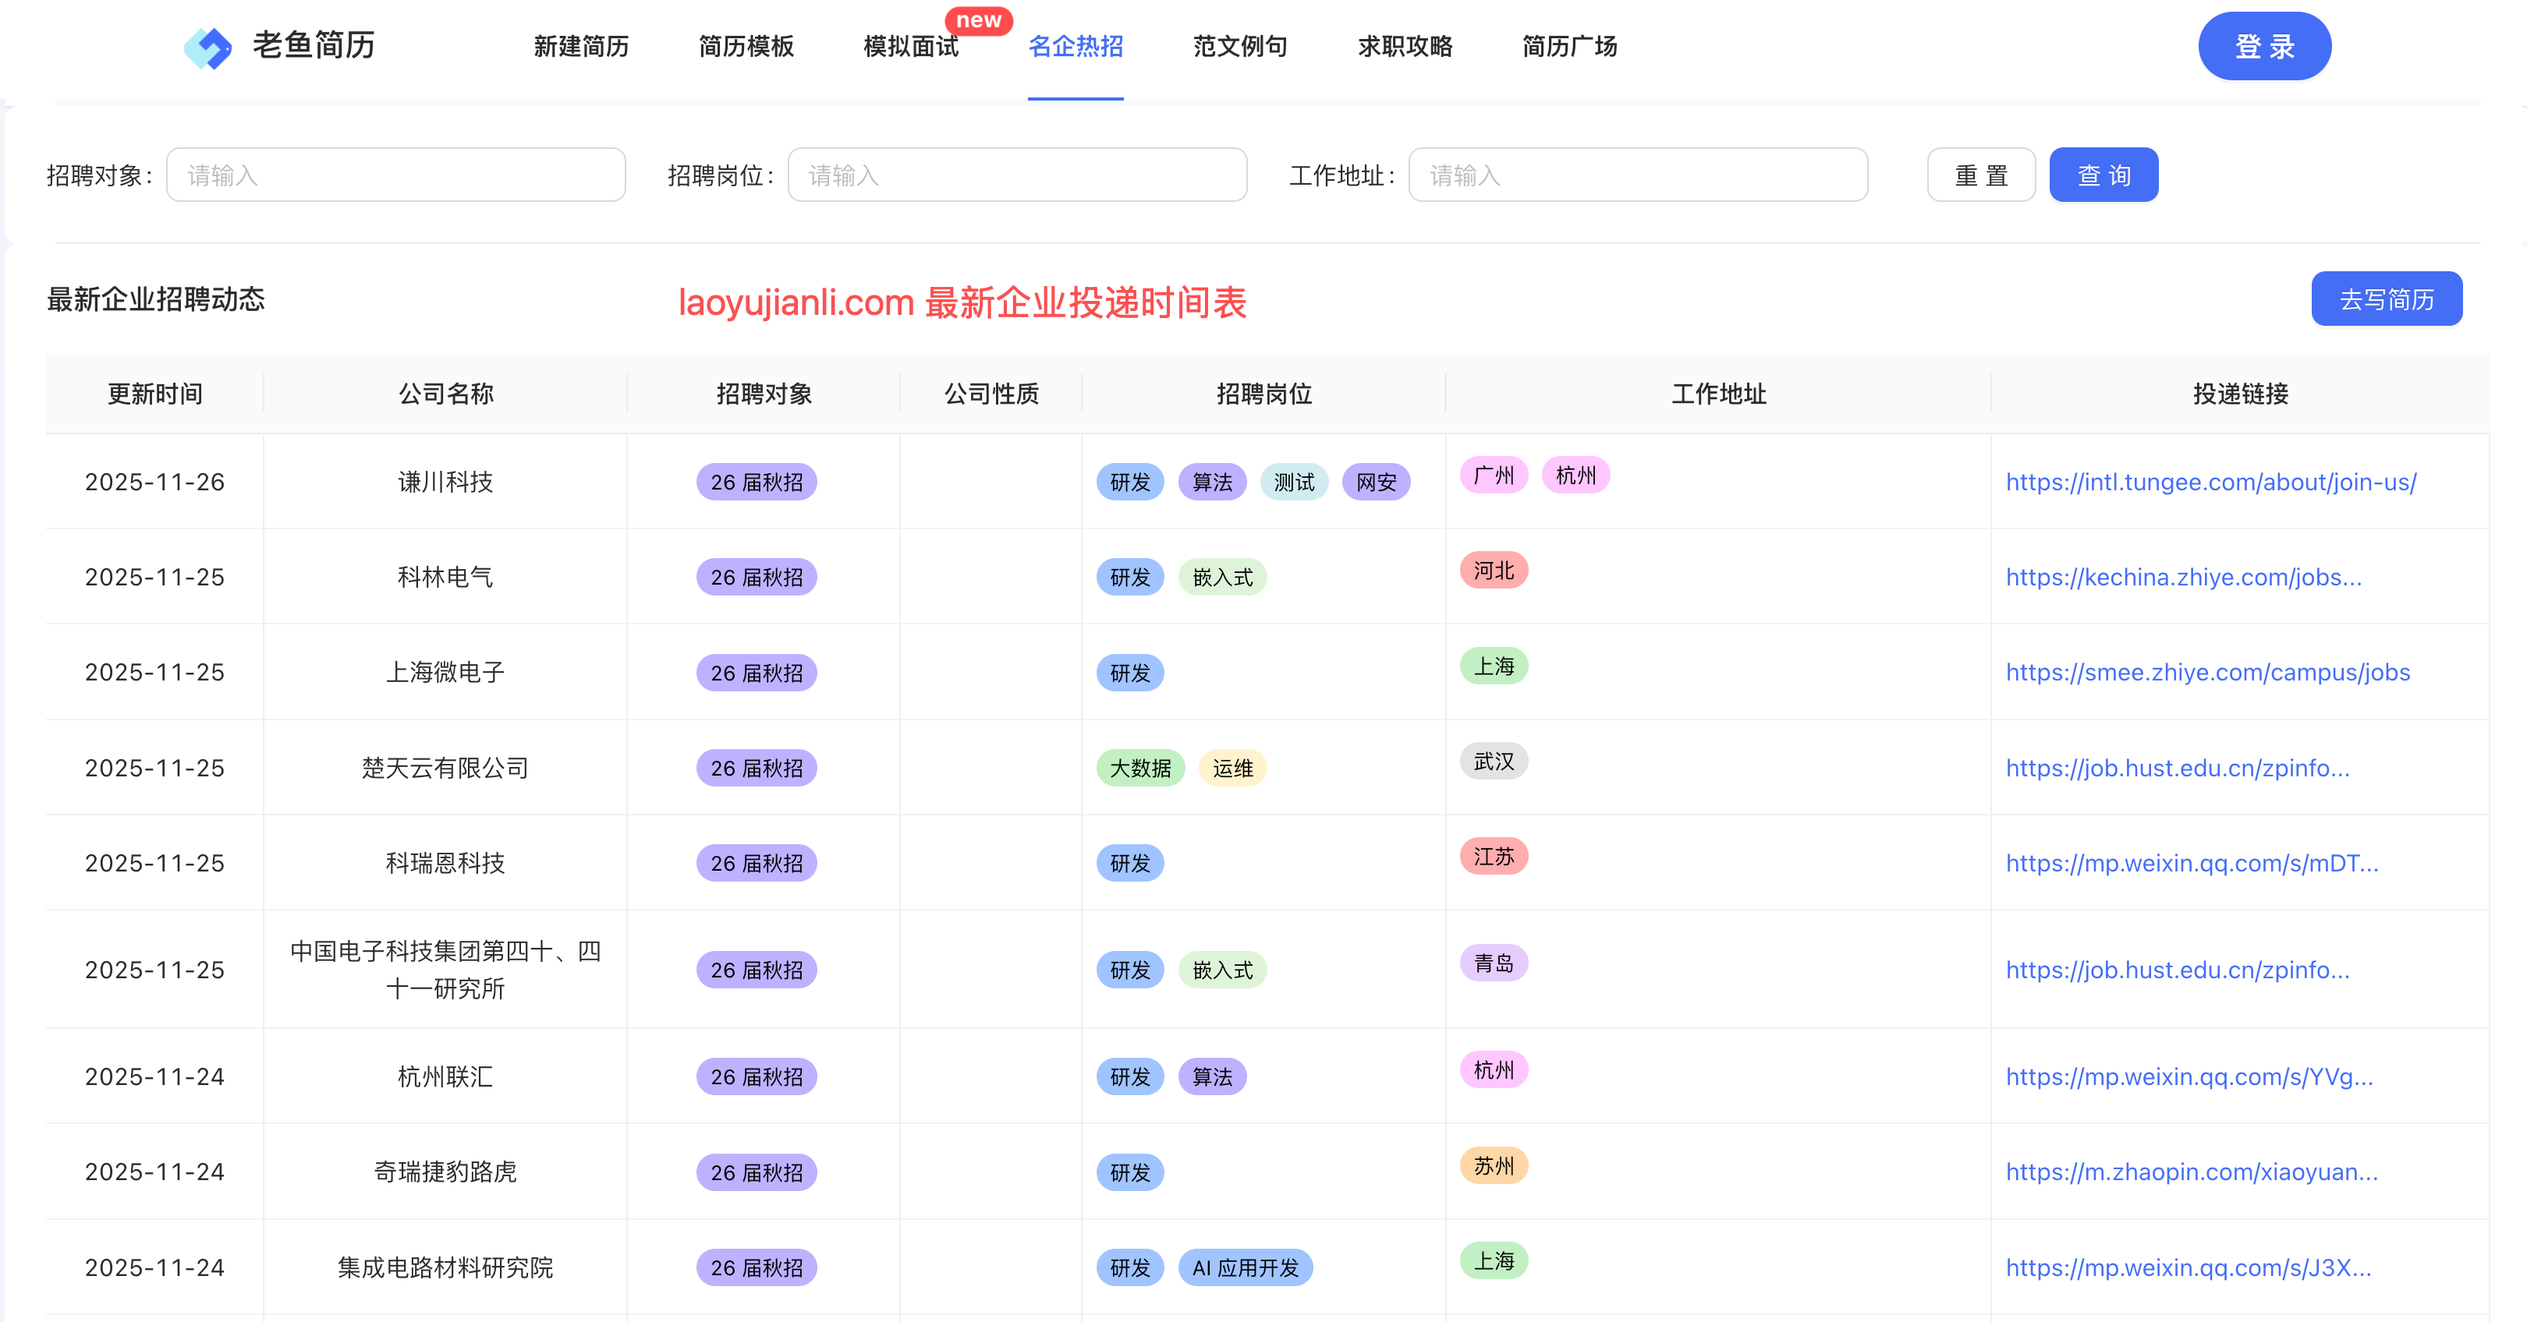The image size is (2527, 1322).
Task: Open 范文例句 navigation item
Action: tap(1240, 47)
